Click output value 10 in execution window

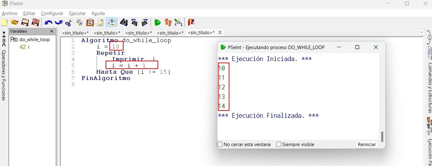[x=221, y=68]
